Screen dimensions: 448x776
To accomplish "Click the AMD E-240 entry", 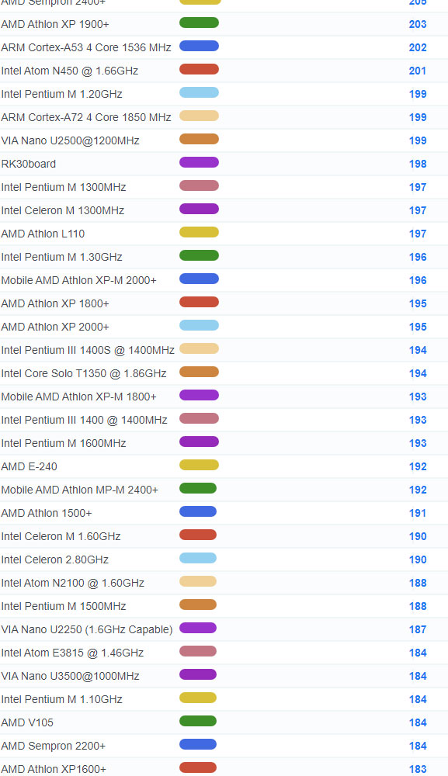I will click(x=29, y=466).
